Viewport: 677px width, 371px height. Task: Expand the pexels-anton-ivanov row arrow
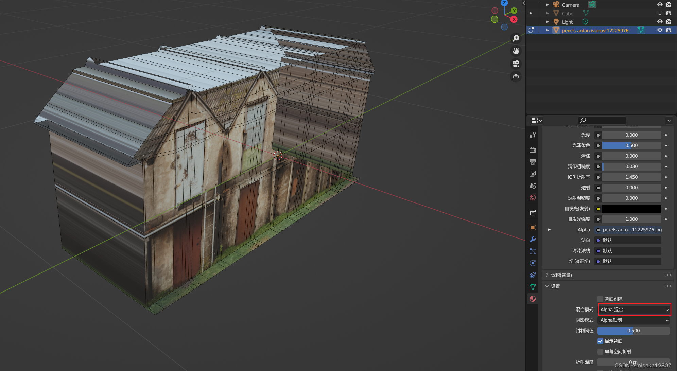548,30
